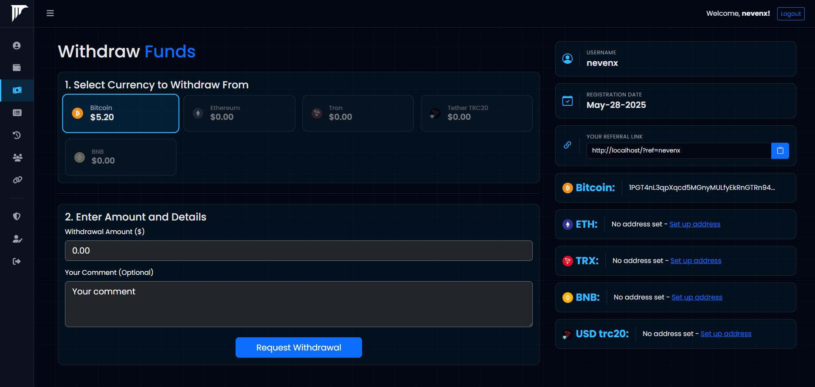Image resolution: width=815 pixels, height=387 pixels.
Task: Click the referral link text field
Action: [x=679, y=150]
